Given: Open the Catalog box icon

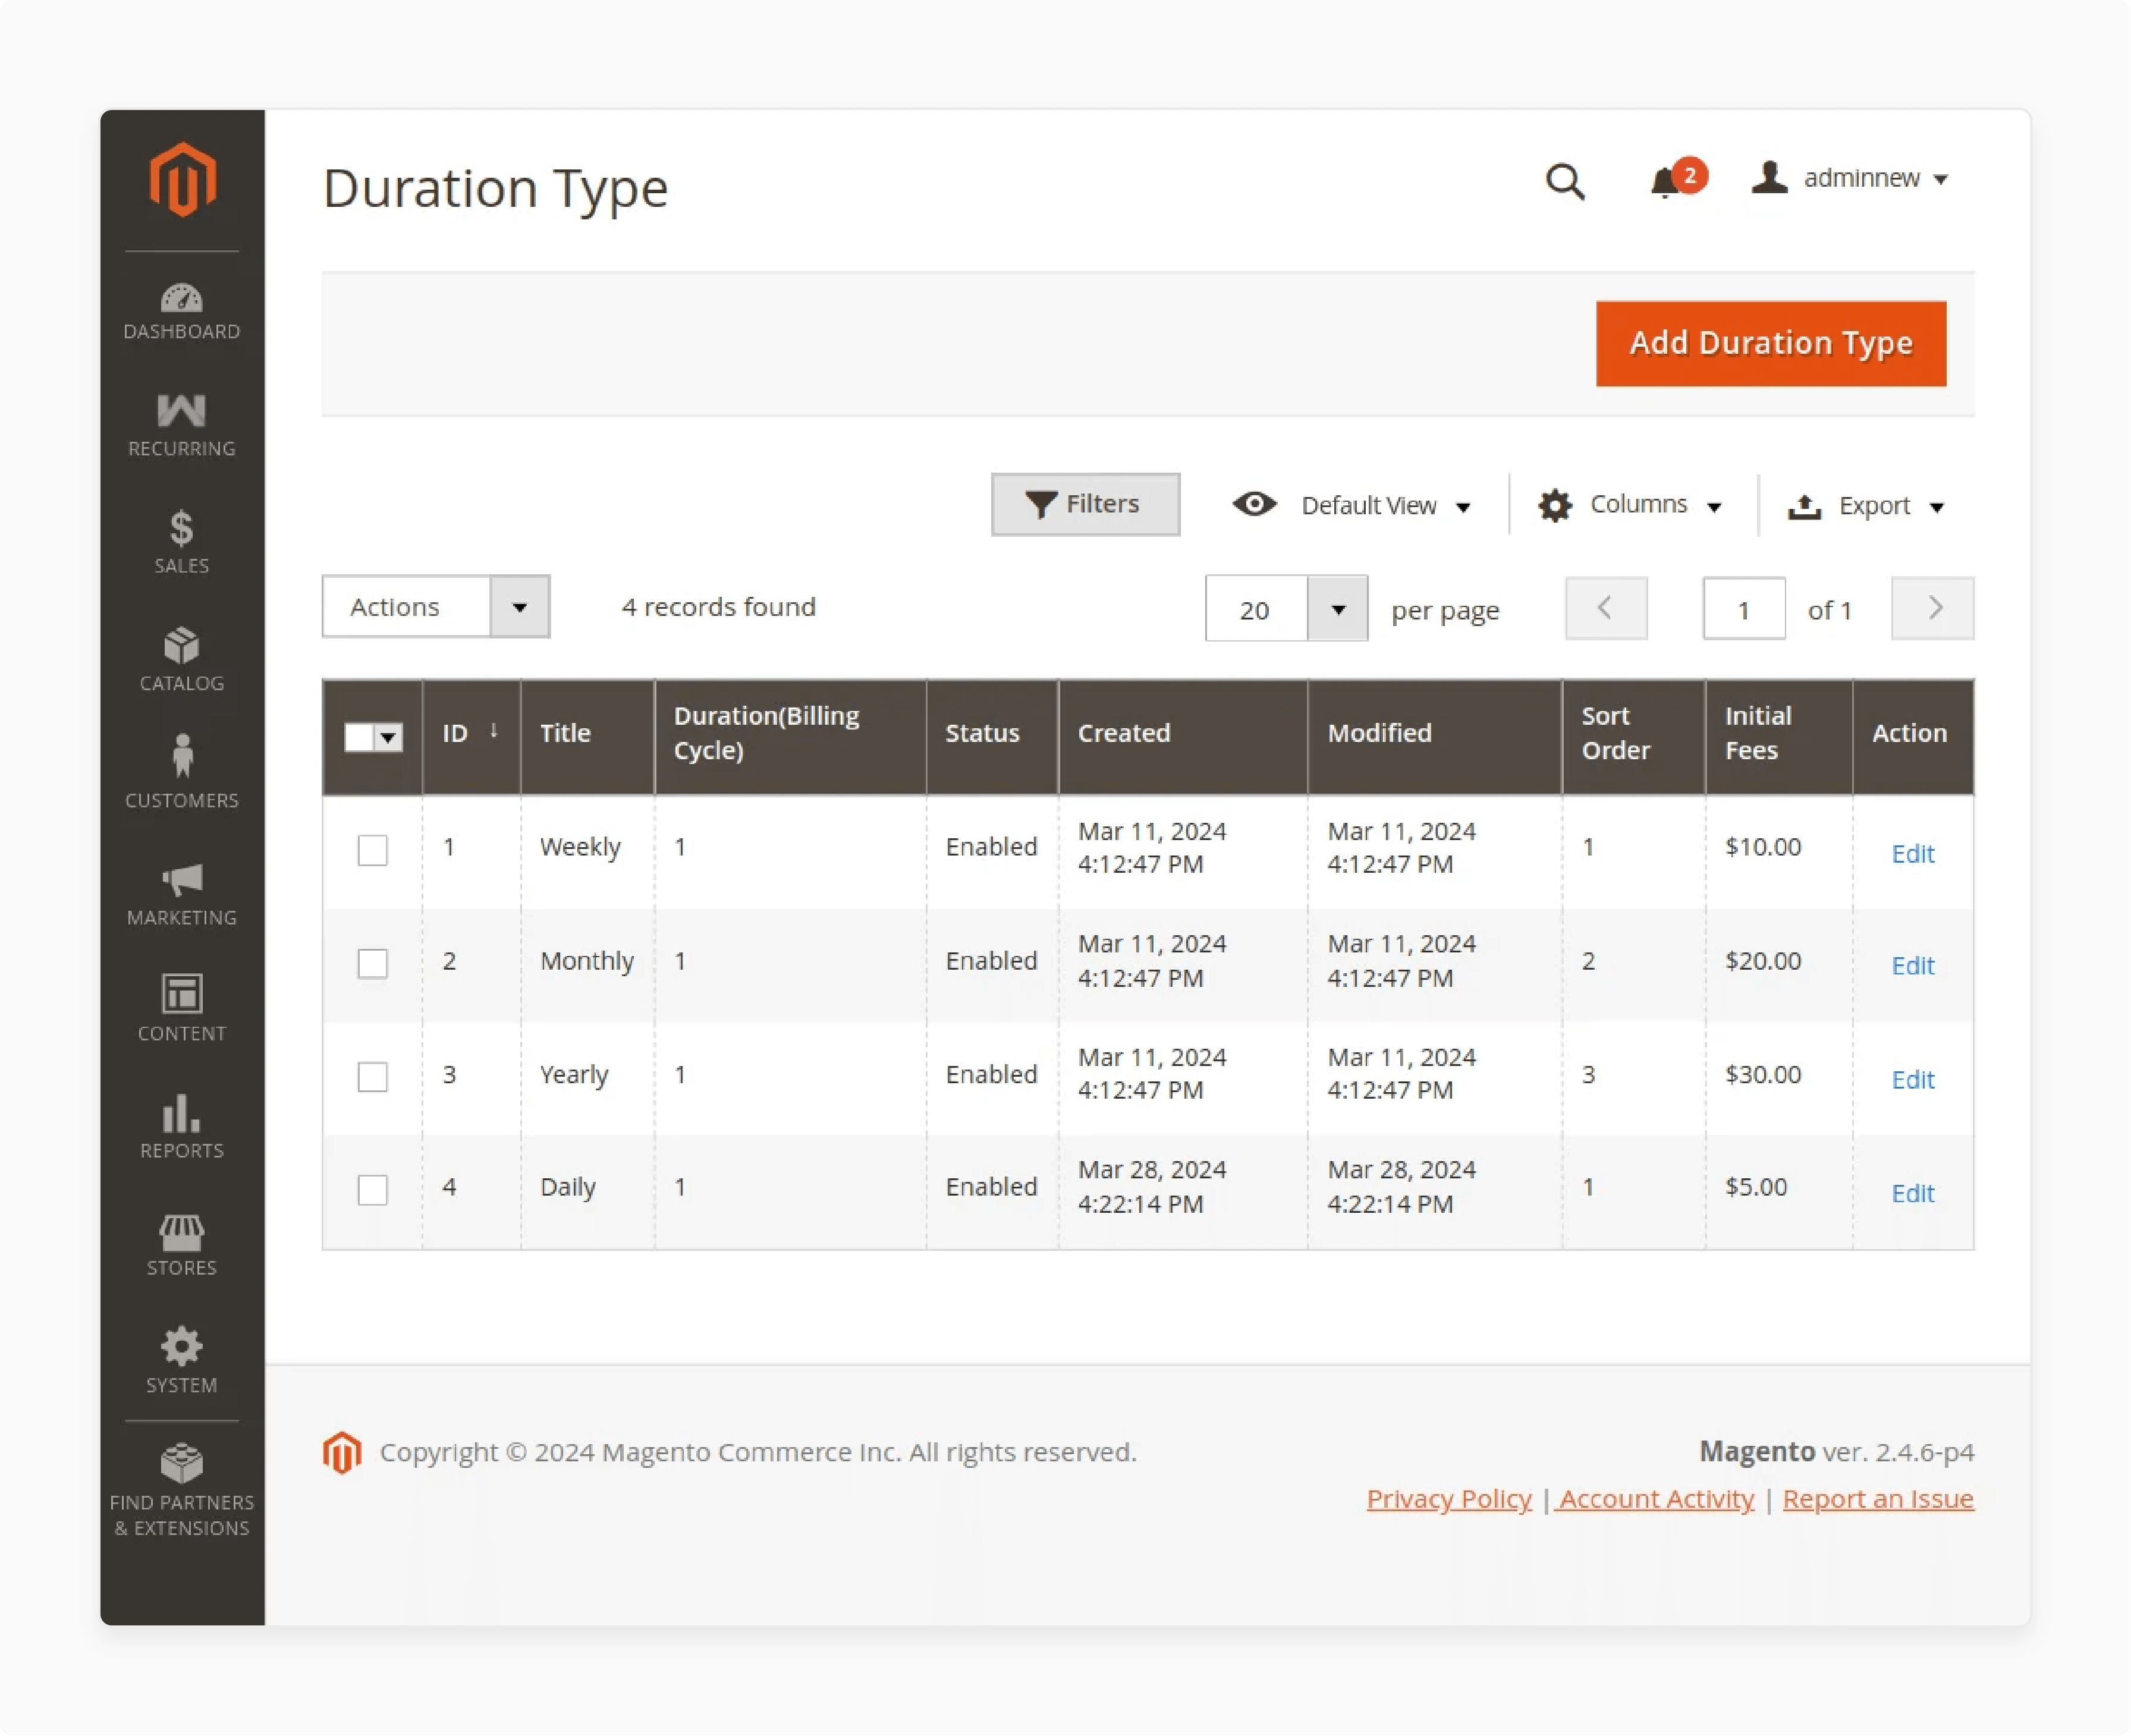Looking at the screenshot, I should click(182, 645).
